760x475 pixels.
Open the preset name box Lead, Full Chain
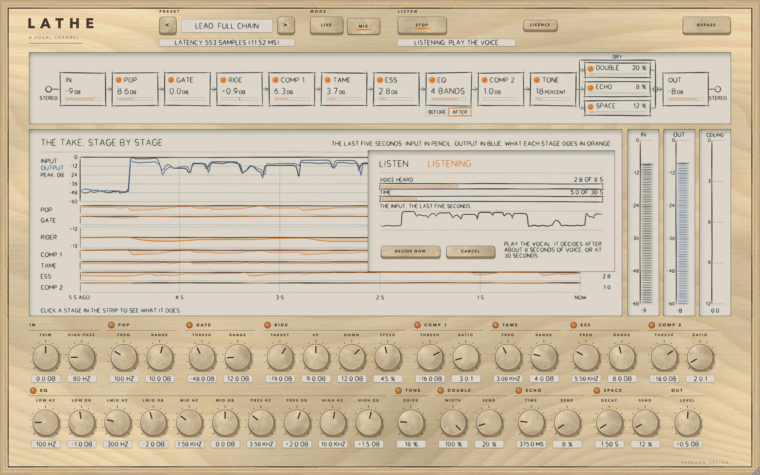pos(227,26)
